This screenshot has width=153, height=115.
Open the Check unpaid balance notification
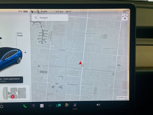tap(11, 80)
